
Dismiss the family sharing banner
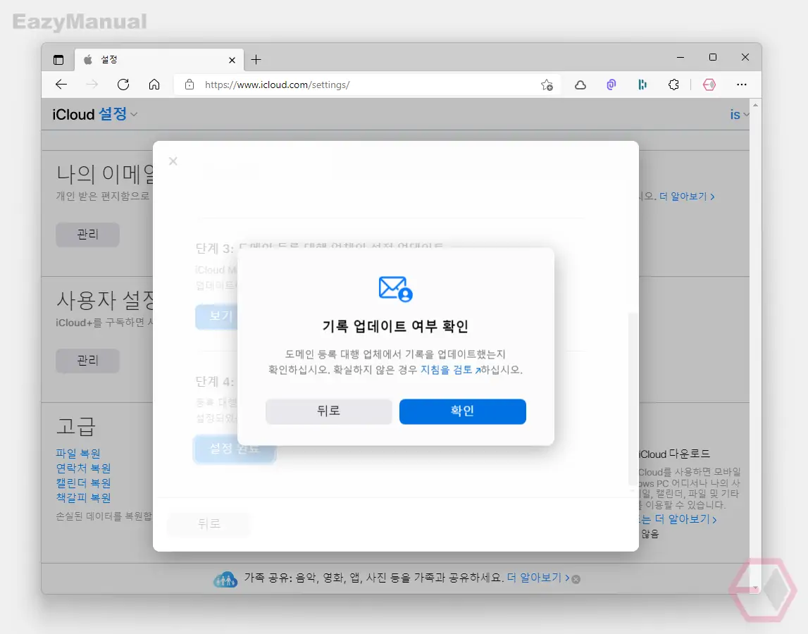point(576,579)
